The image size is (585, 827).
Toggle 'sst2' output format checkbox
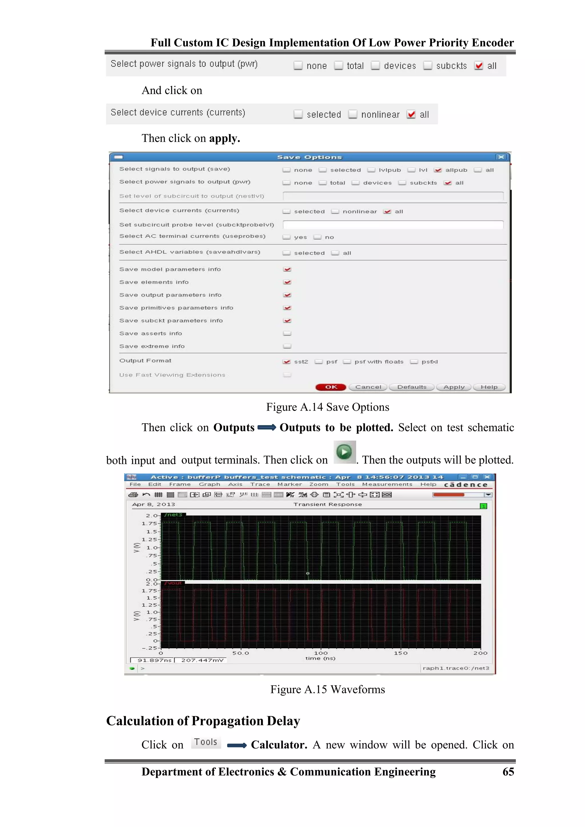tap(287, 362)
